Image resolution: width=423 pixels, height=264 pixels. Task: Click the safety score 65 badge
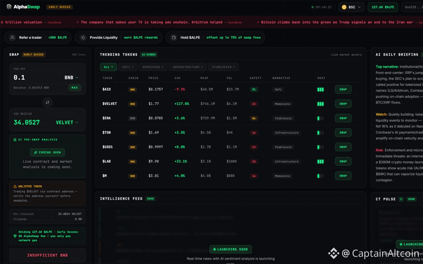(x=254, y=104)
